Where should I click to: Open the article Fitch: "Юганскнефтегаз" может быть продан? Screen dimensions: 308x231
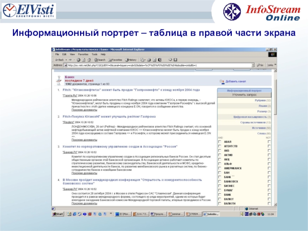[x=131, y=90]
